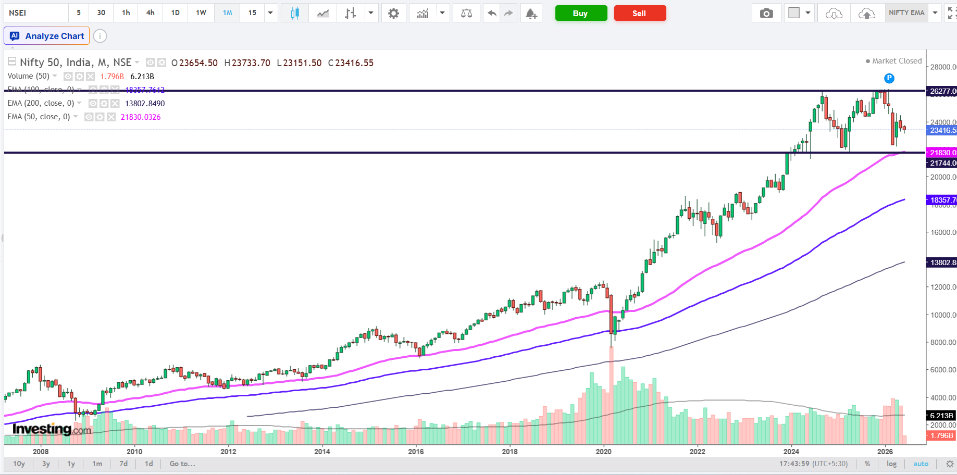Open the indicators menu icon
This screenshot has height=475, width=957.
423,13
